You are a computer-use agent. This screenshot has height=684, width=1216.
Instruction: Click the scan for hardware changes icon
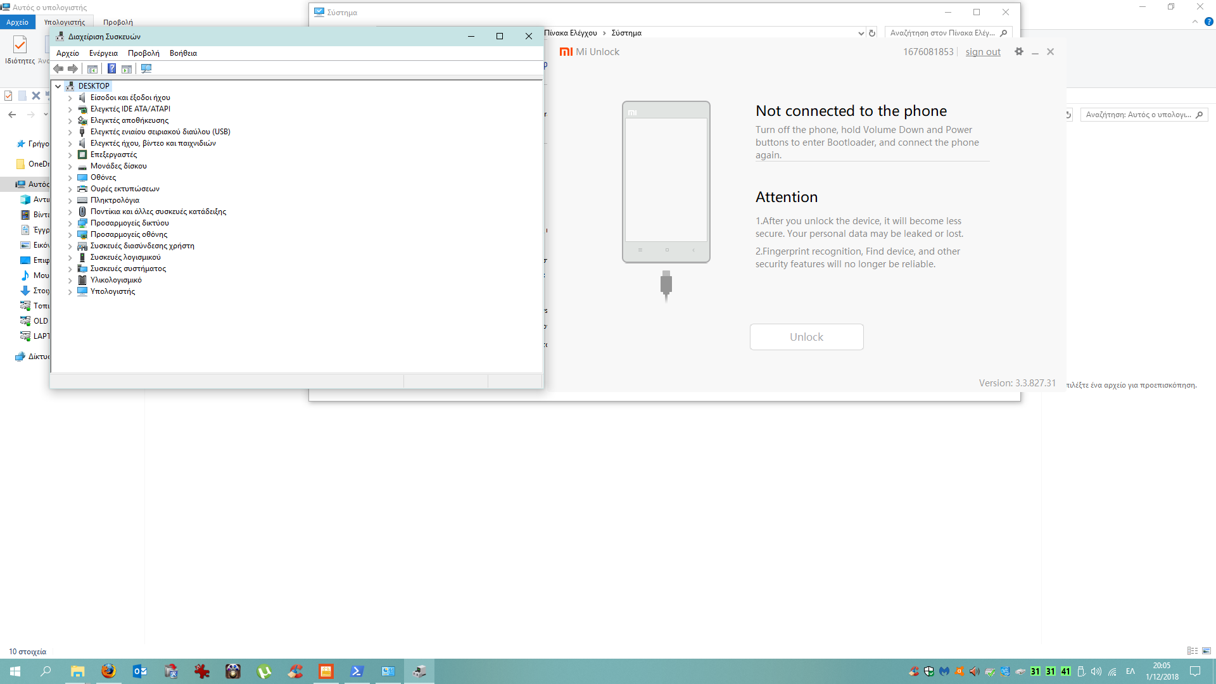(x=146, y=69)
